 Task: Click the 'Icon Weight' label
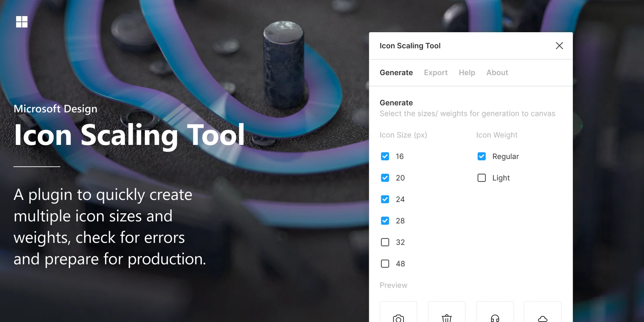(x=497, y=135)
